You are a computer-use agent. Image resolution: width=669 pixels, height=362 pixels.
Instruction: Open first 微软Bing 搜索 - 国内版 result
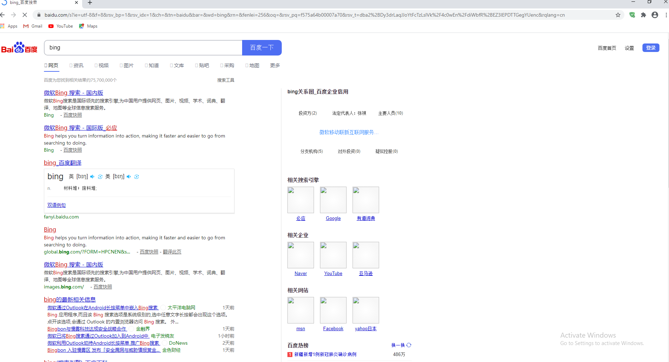[74, 93]
